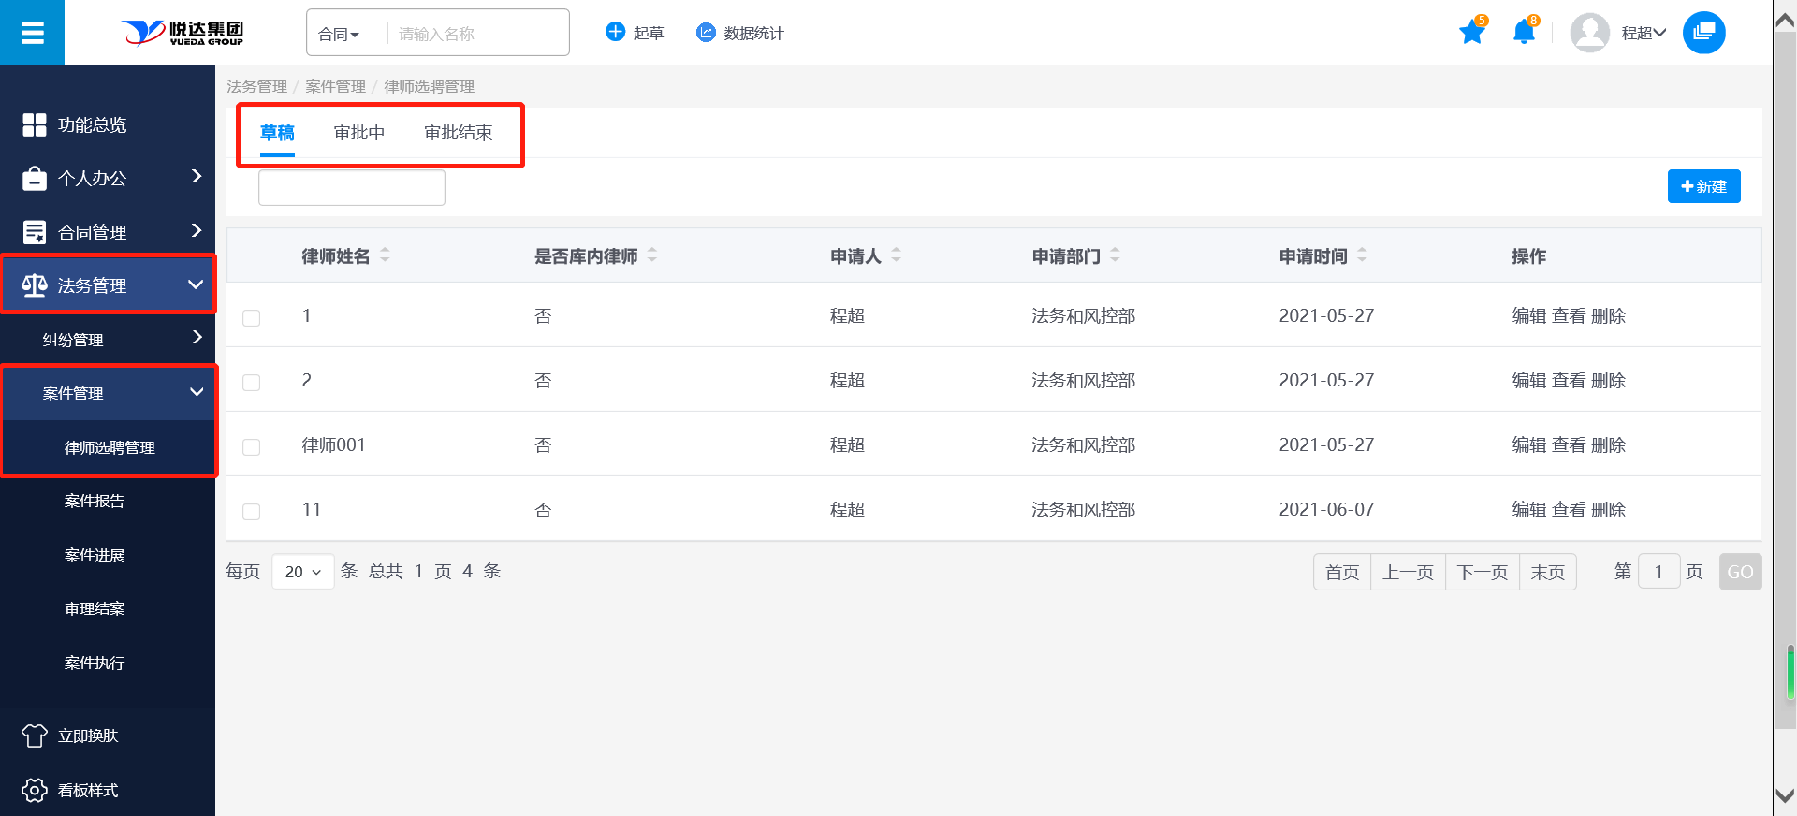Screen dimensions: 1797x816
Task: Click the 新建 button
Action: click(x=1703, y=186)
